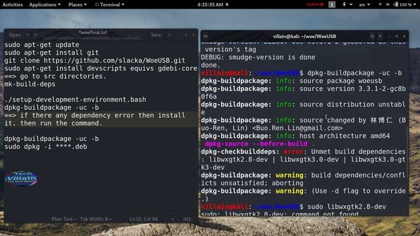Image resolution: width=420 pixels, height=236 pixels.
Task: Close the woefinal.txt editor window
Action: [x=194, y=35]
